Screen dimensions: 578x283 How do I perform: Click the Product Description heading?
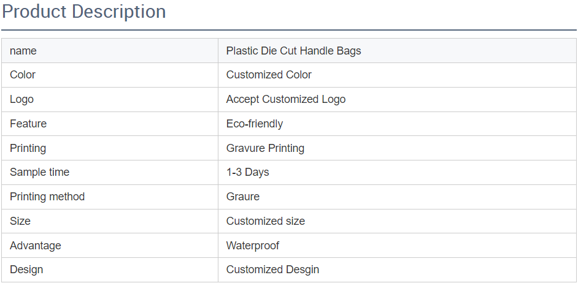84,12
